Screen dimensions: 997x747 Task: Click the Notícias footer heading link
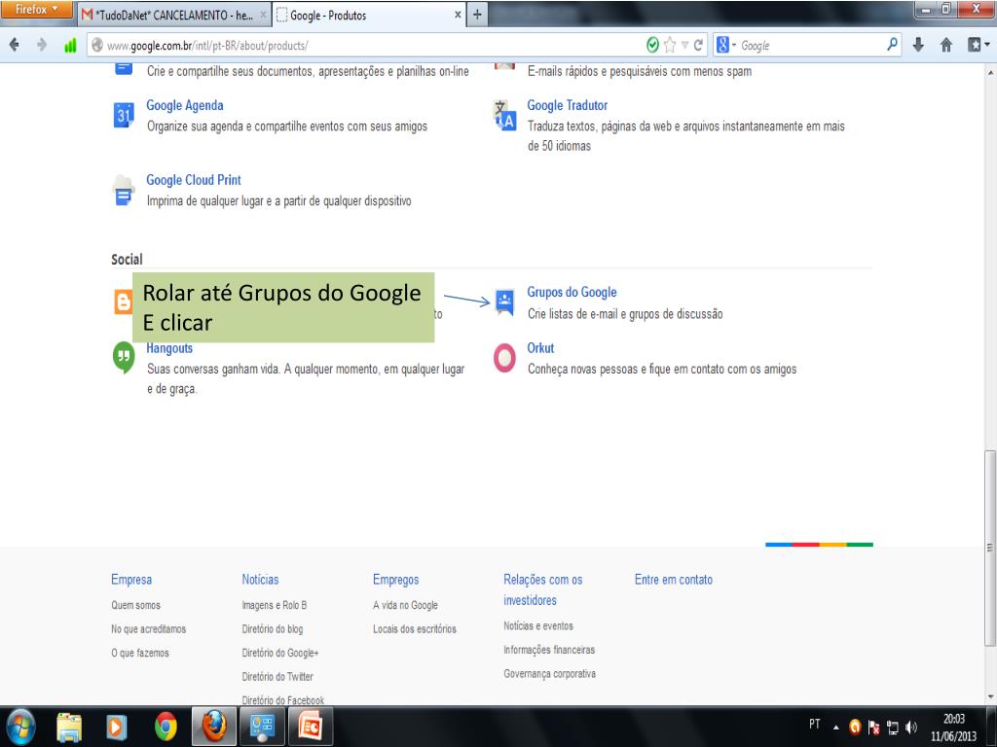point(260,580)
